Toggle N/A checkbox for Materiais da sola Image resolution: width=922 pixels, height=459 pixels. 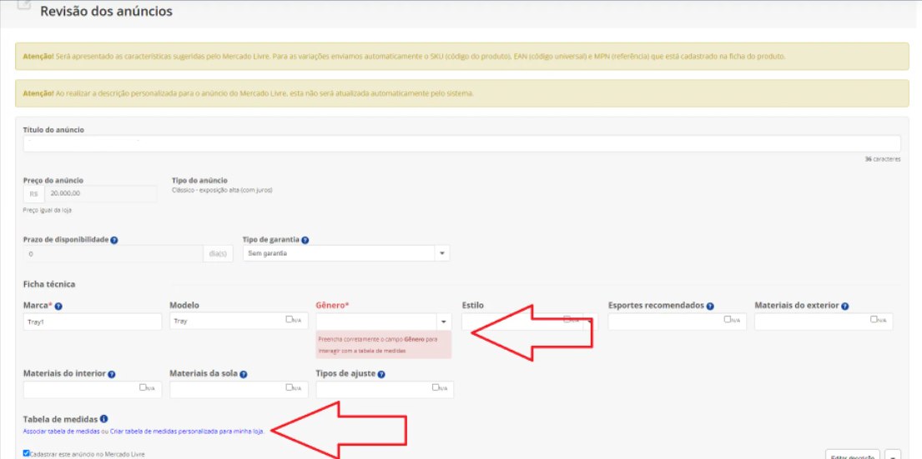click(289, 387)
